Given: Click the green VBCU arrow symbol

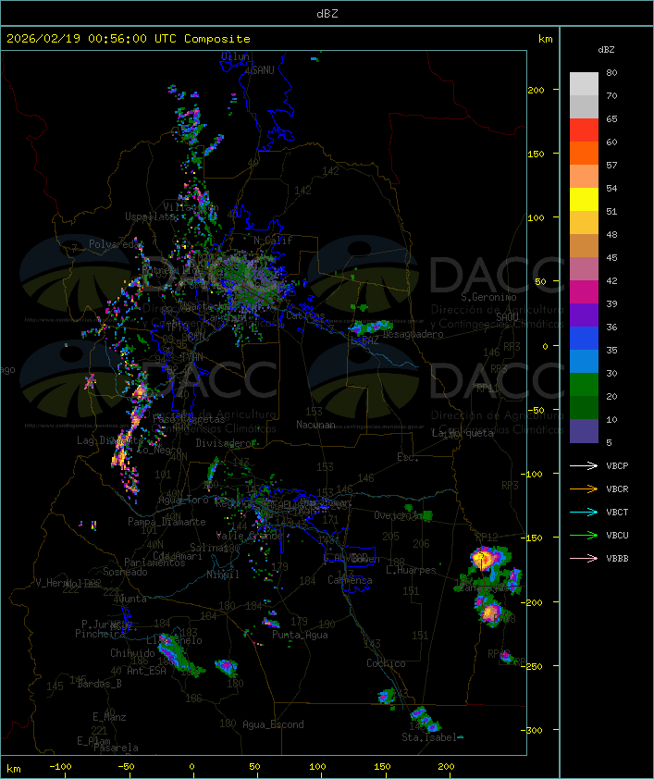Looking at the screenshot, I should [584, 535].
